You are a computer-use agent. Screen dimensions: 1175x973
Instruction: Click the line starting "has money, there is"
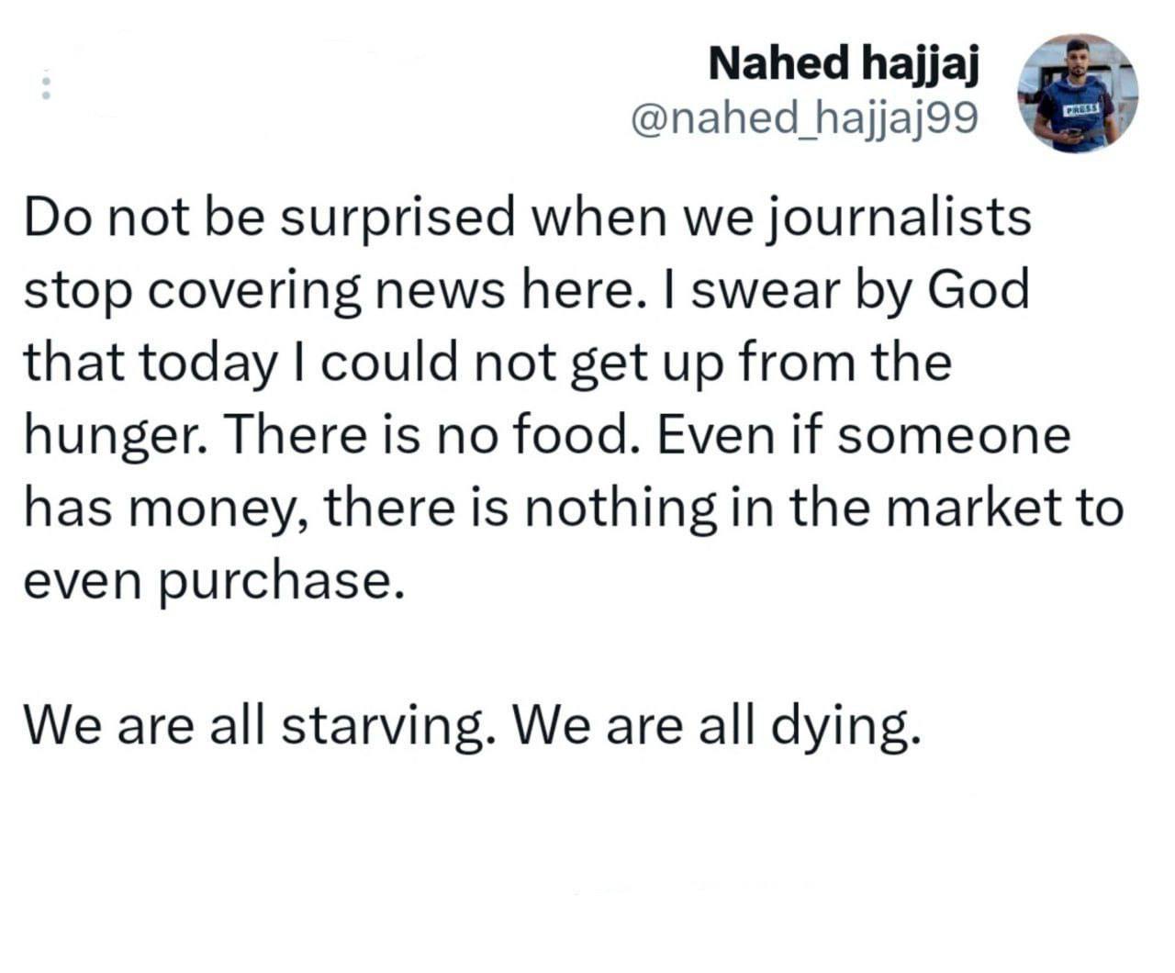(573, 507)
